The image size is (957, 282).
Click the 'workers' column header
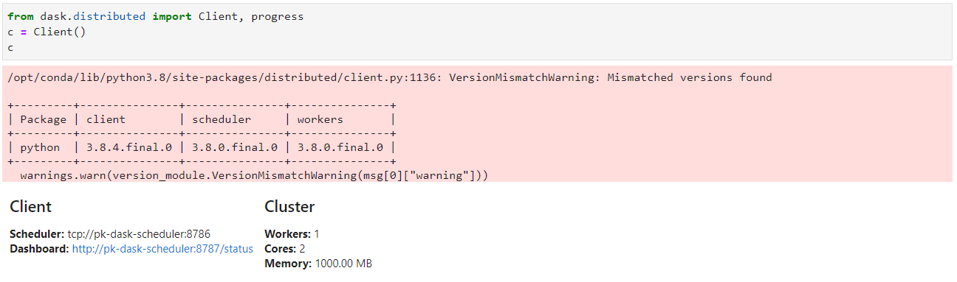(x=320, y=119)
